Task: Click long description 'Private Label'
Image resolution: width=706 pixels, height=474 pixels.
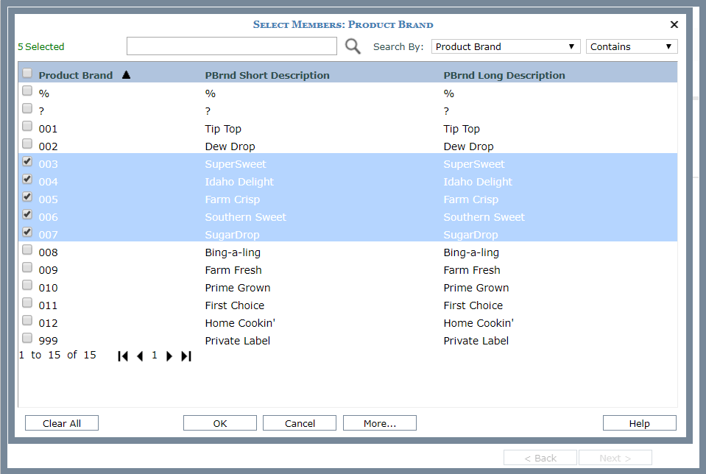Action: tap(476, 341)
